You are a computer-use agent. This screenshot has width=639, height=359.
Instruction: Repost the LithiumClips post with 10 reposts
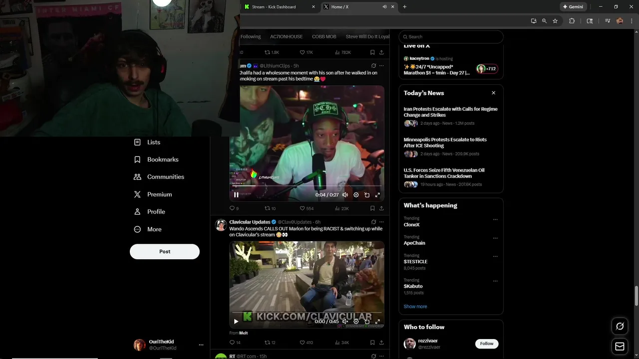click(x=270, y=208)
